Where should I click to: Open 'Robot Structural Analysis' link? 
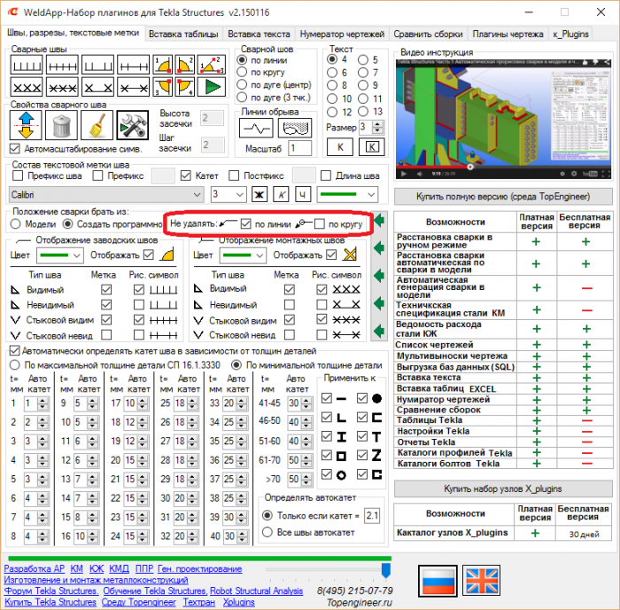(256, 590)
